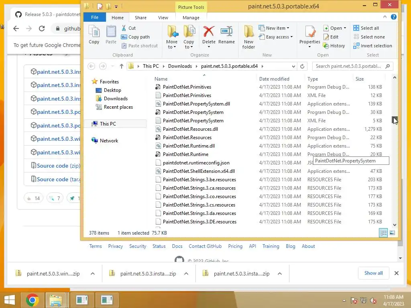Screen dimensions: 411x308
Task: Click Invert selection in the ribbon
Action: tap(372, 46)
